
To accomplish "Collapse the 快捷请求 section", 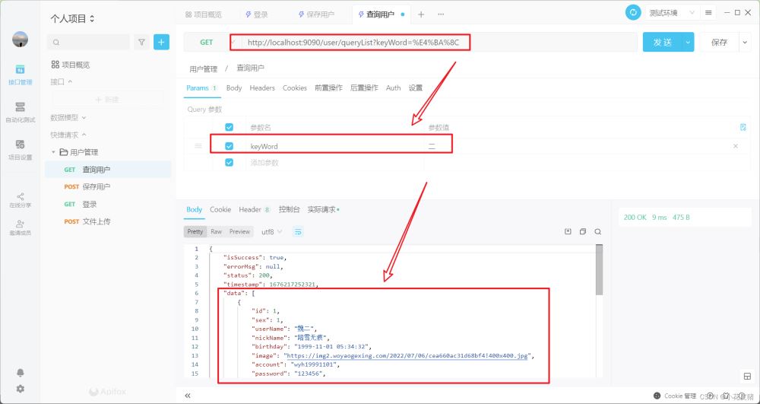I will (68, 135).
